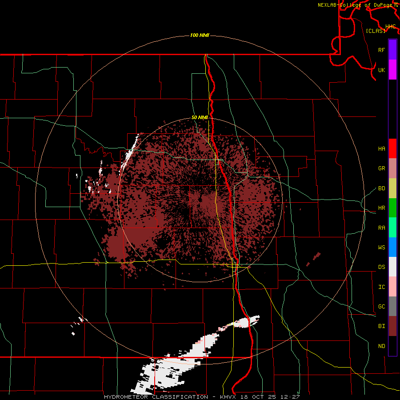
Task: Click the magenta UK color swatch
Action: coord(392,70)
